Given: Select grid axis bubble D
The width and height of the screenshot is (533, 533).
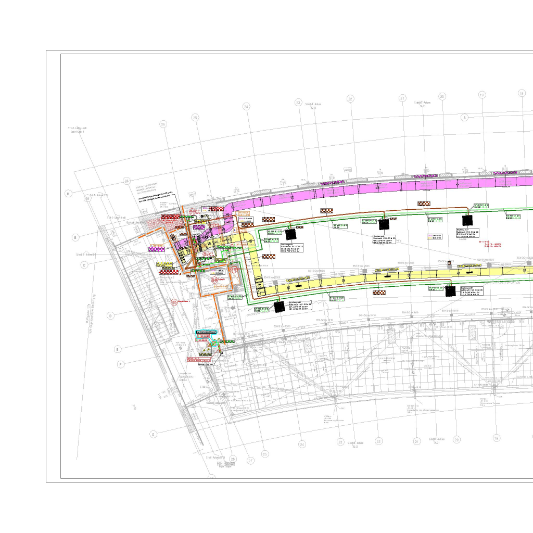Looking at the screenshot, I should (x=110, y=315).
